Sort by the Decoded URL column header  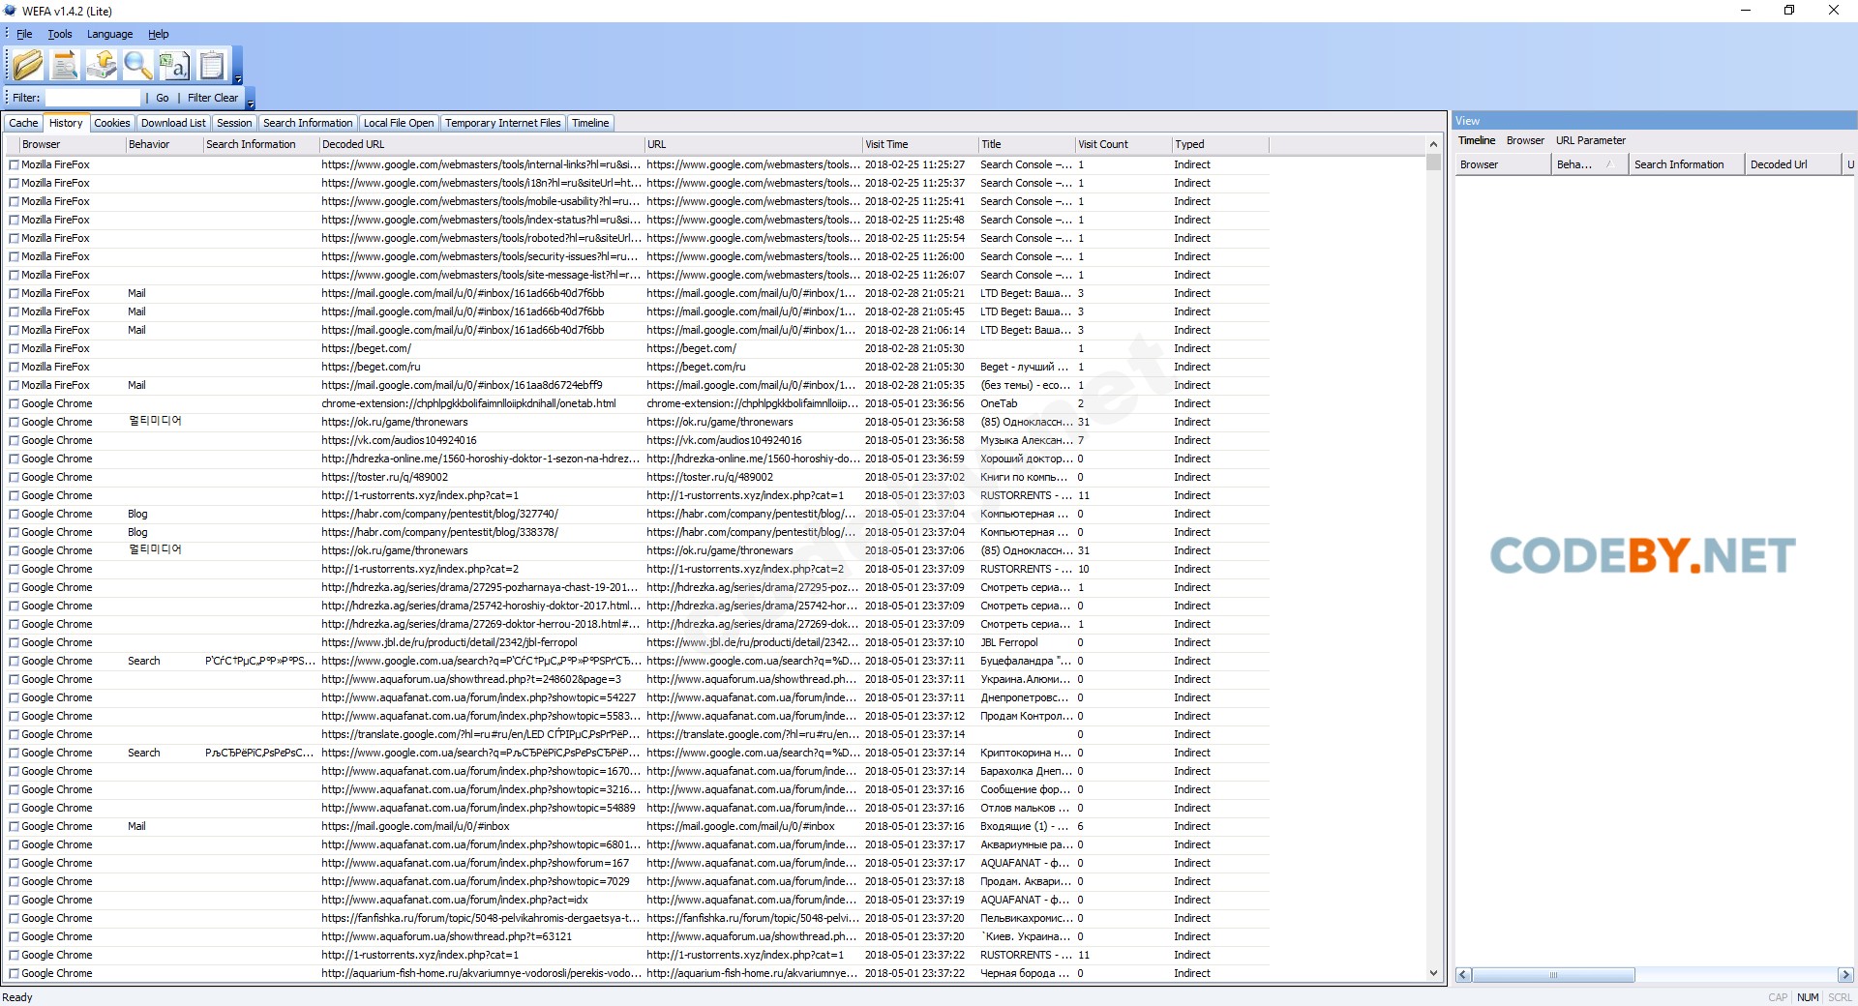click(482, 144)
